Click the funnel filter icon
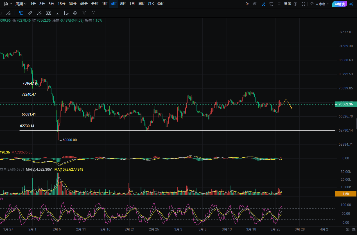 (x=84, y=13)
